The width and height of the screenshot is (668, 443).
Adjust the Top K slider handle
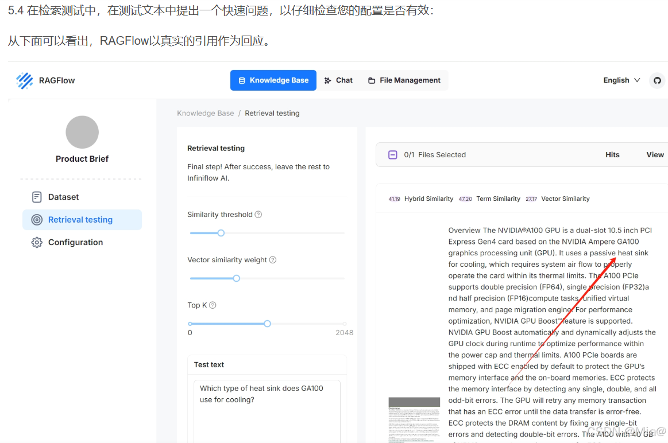click(267, 323)
